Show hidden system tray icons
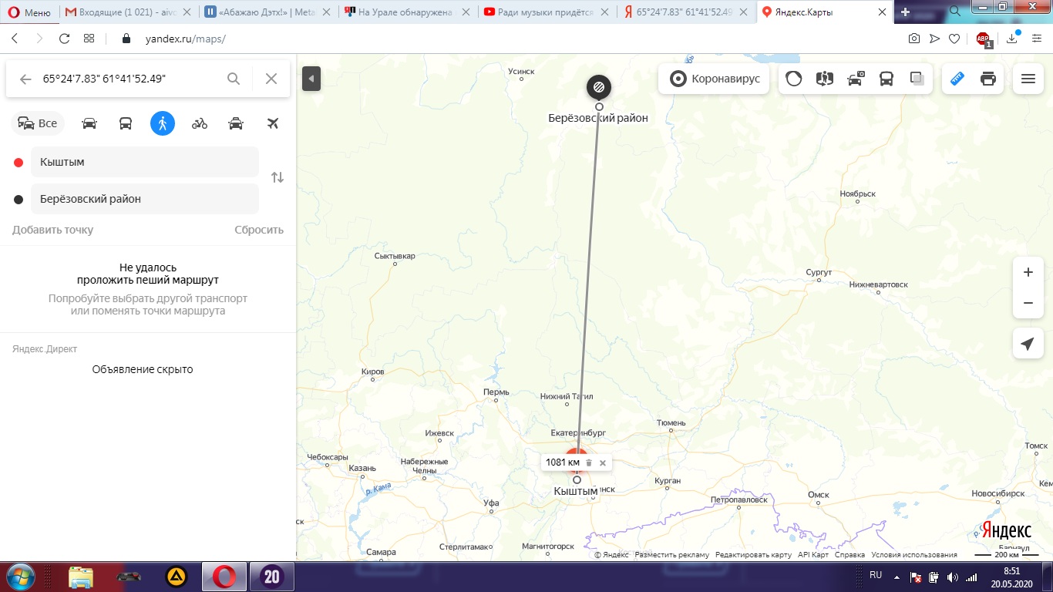 (x=896, y=577)
